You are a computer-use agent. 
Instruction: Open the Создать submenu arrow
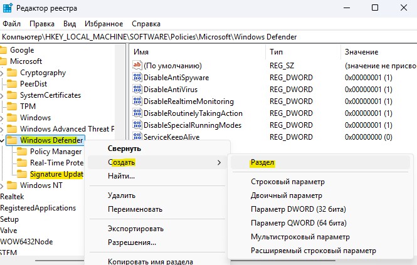point(219,162)
